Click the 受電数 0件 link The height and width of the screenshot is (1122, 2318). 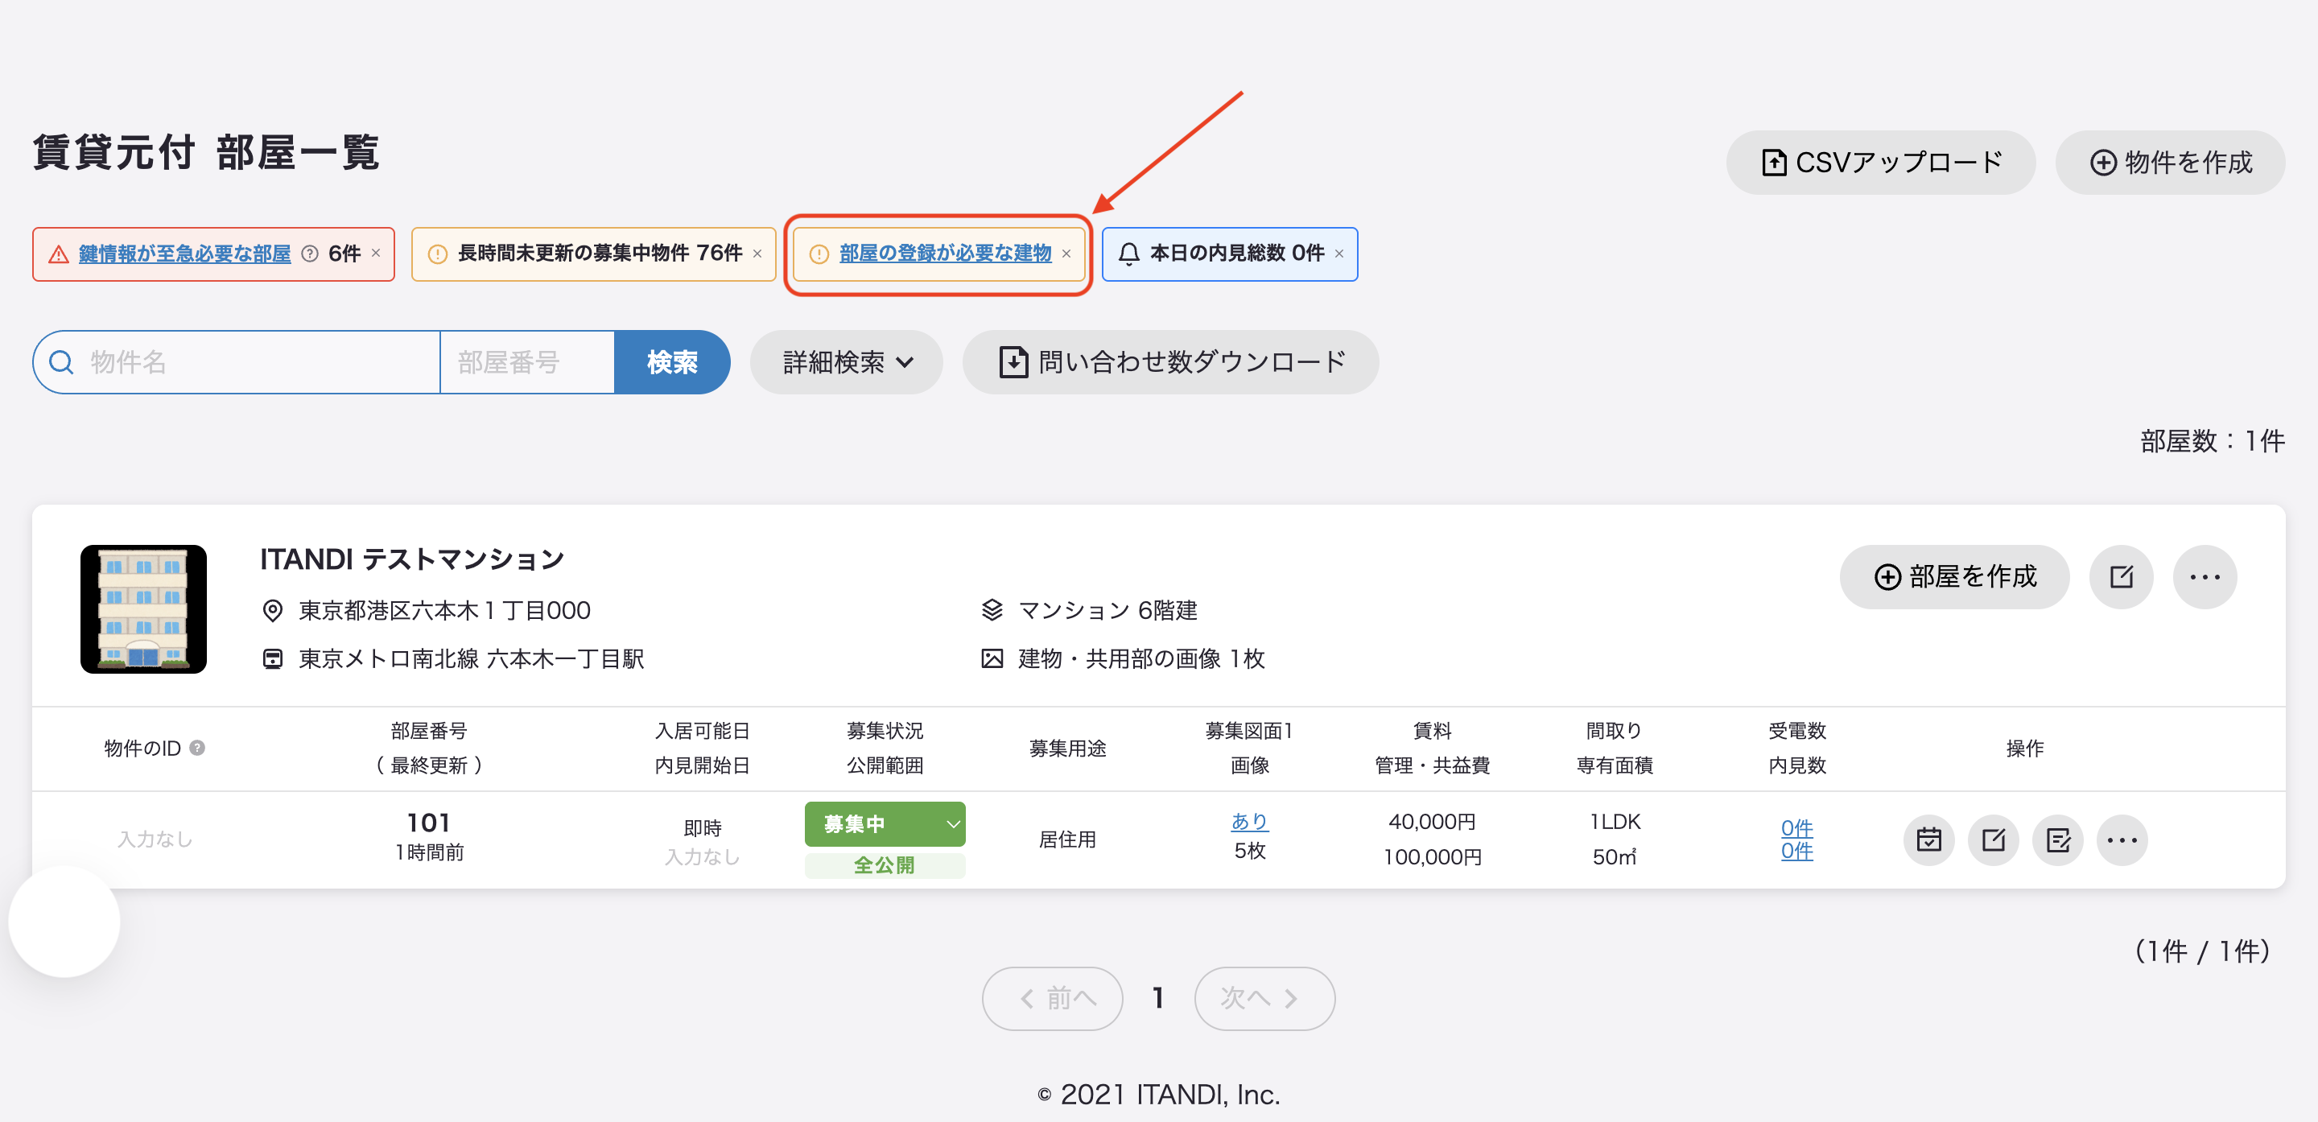click(x=1797, y=827)
